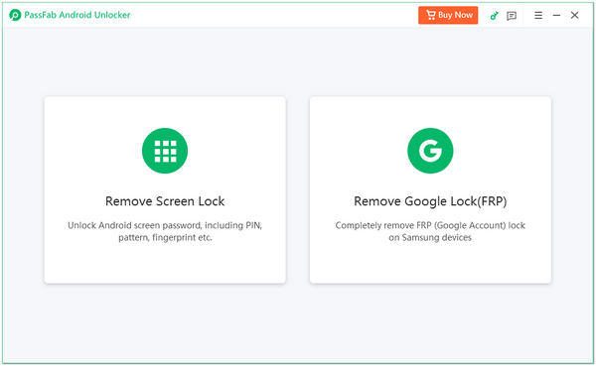
Task: Open the register key icon
Action: [x=494, y=16]
